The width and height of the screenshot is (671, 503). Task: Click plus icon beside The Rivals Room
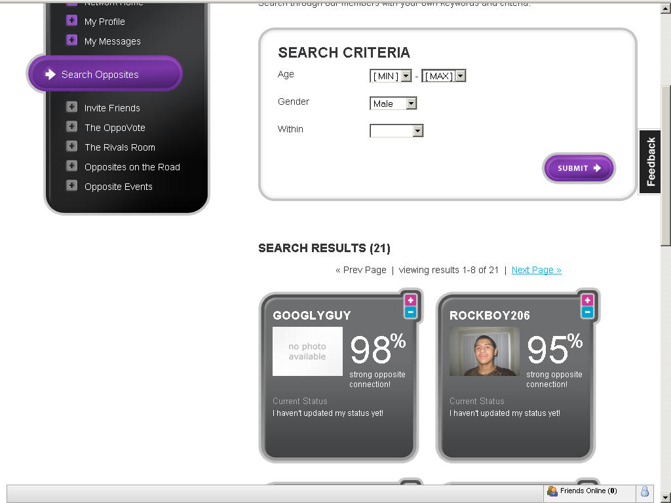pos(71,146)
